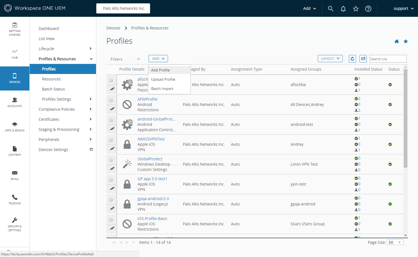Open the Page Size dropdown
Image resolution: width=418 pixels, height=257 pixels.
[x=395, y=242]
